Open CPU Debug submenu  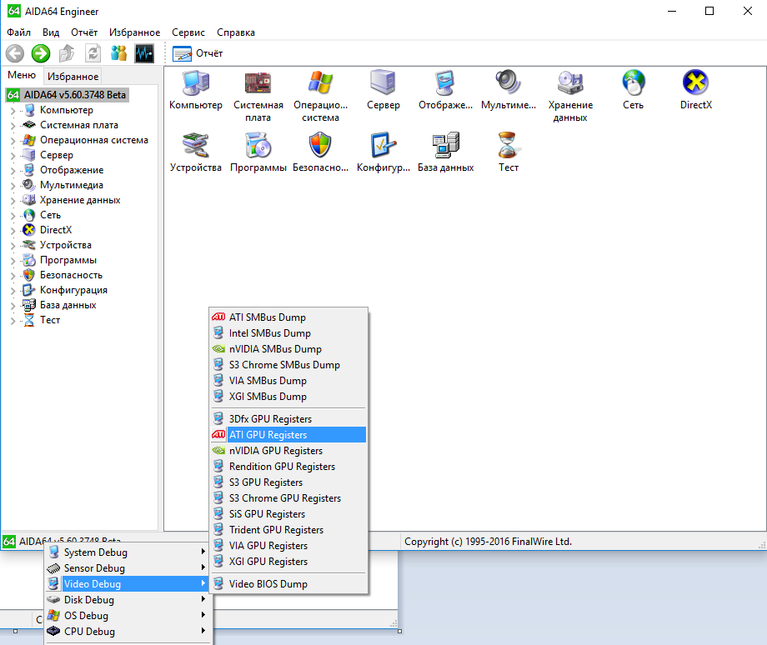coord(128,632)
